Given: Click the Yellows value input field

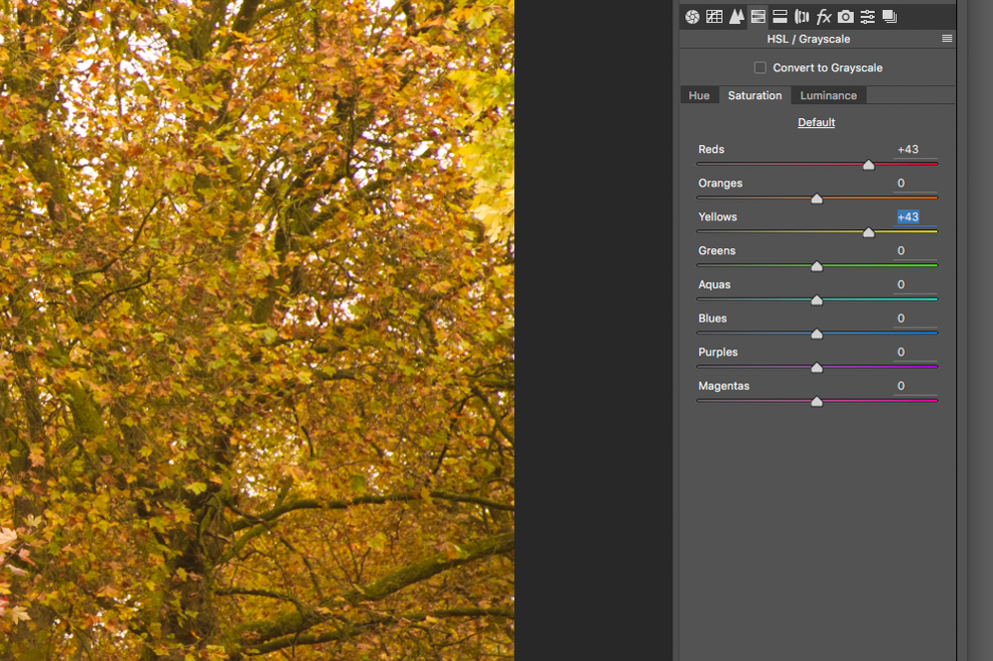Looking at the screenshot, I should point(909,217).
